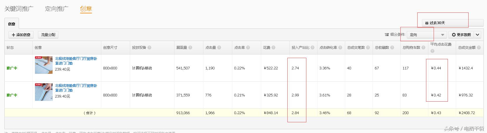Expand the arrow beside 更多数据
The image size is (487, 133).
[478, 35]
